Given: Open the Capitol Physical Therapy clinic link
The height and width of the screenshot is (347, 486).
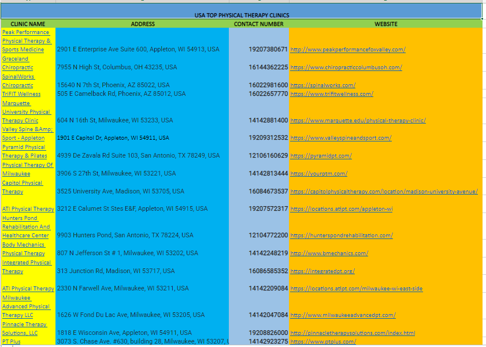Looking at the screenshot, I should [23, 187].
